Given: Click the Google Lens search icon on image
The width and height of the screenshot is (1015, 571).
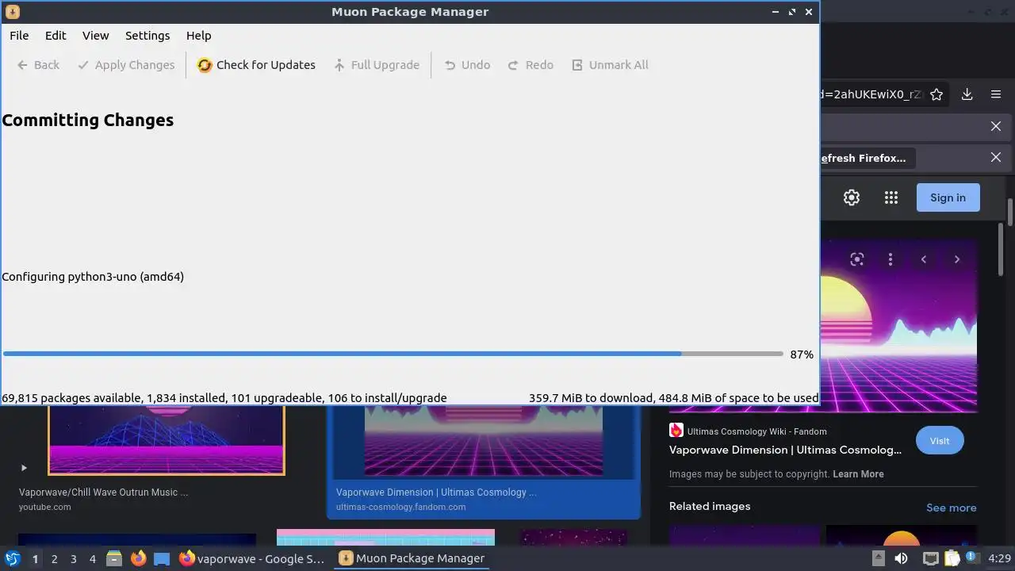Looking at the screenshot, I should click(856, 259).
